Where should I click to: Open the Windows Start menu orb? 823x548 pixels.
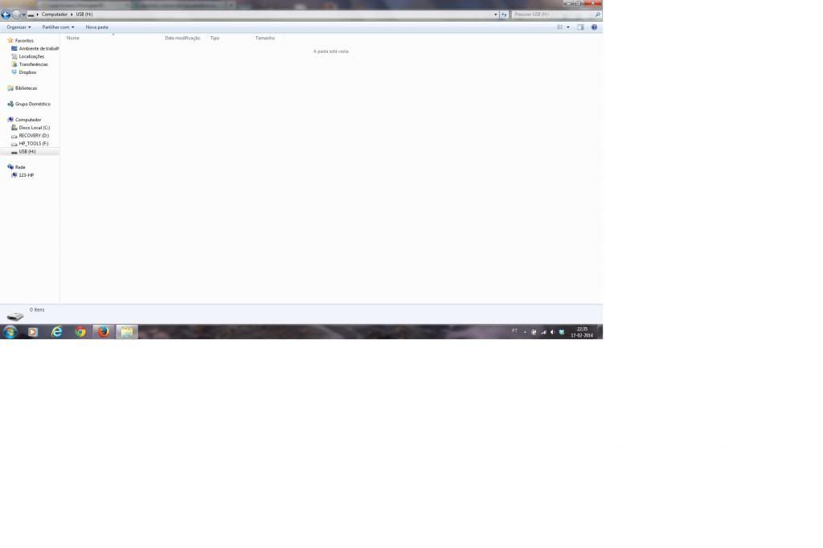pyautogui.click(x=10, y=332)
